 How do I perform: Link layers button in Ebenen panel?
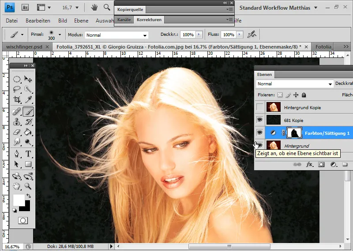click(297, 164)
